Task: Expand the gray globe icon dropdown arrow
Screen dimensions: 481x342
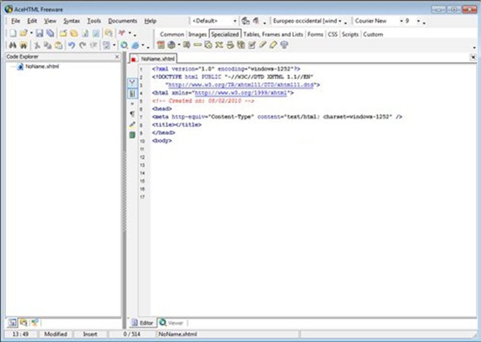Action: coord(179,45)
